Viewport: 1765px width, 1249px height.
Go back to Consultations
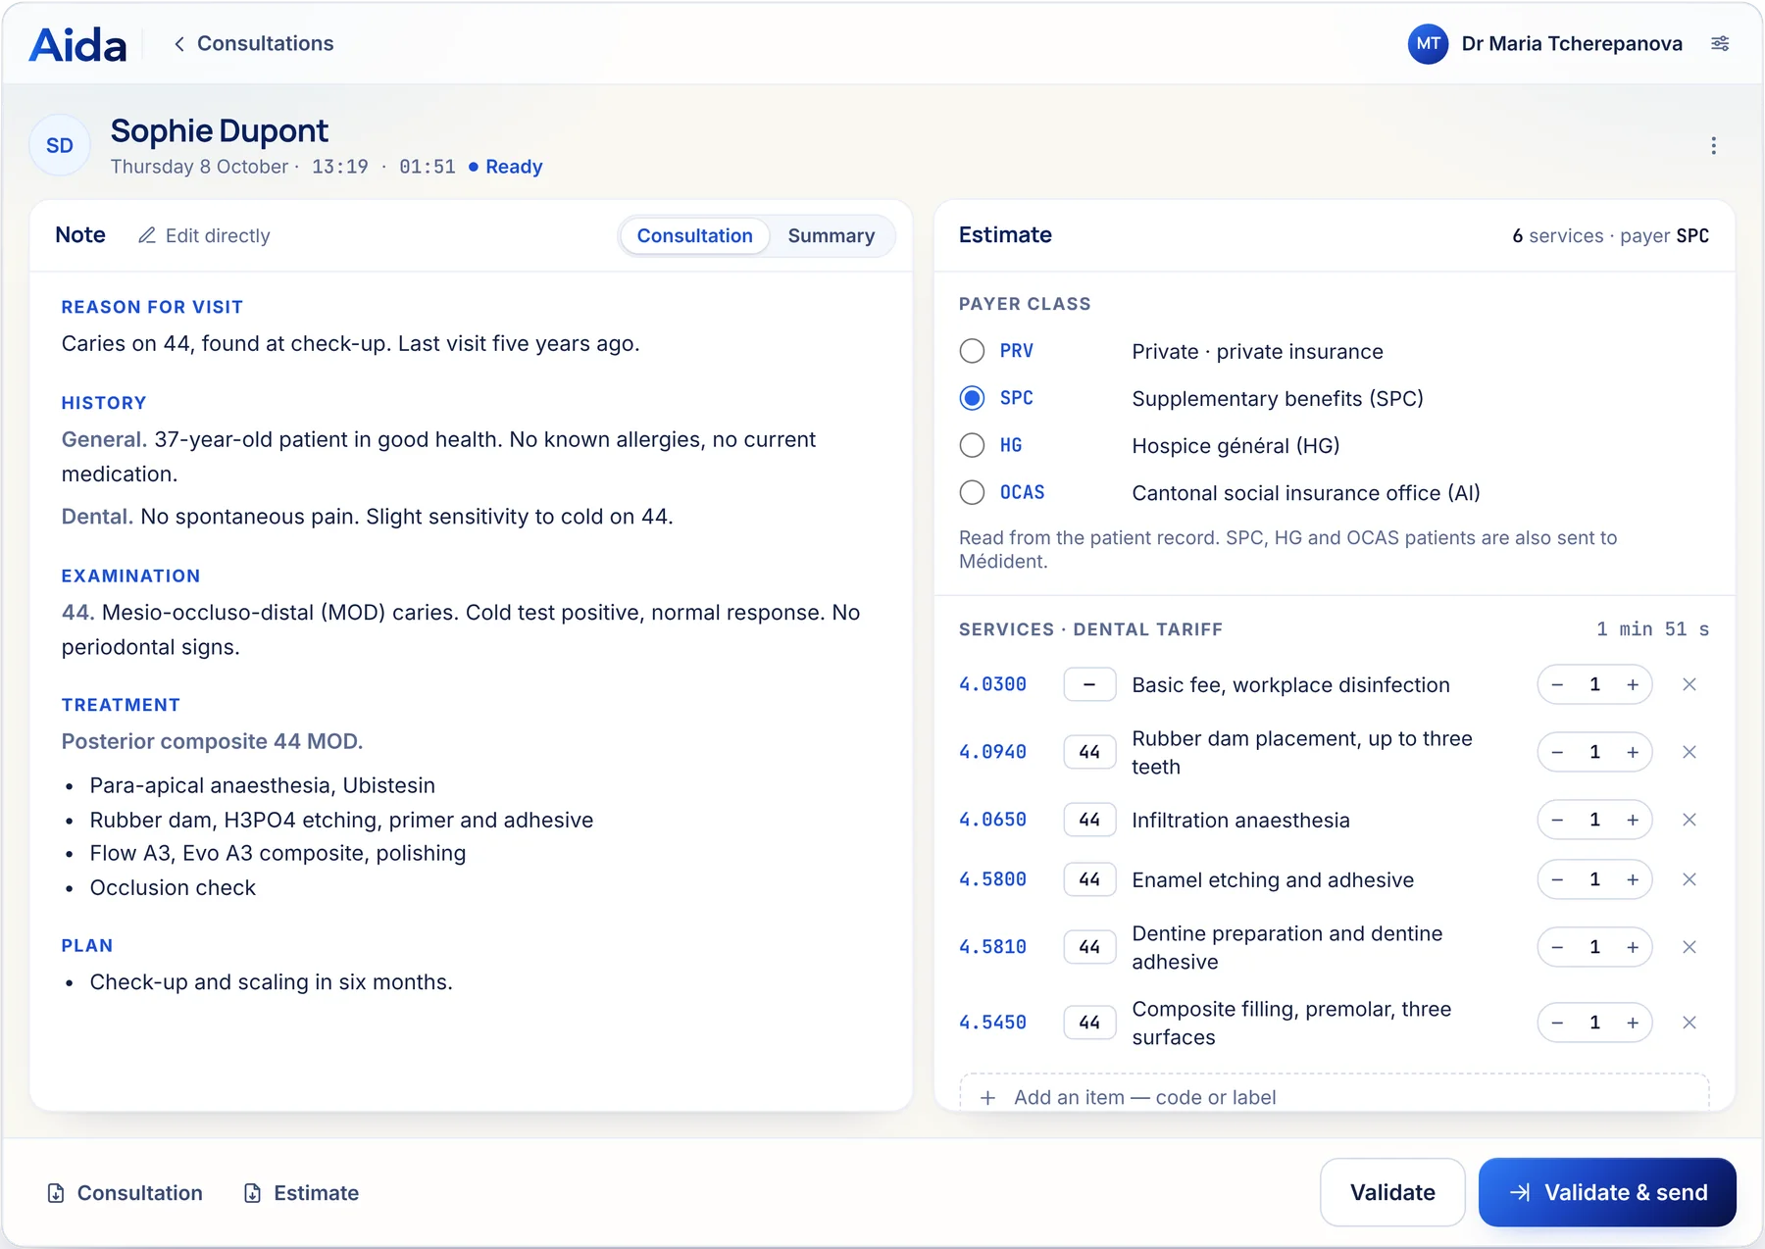[x=254, y=43]
